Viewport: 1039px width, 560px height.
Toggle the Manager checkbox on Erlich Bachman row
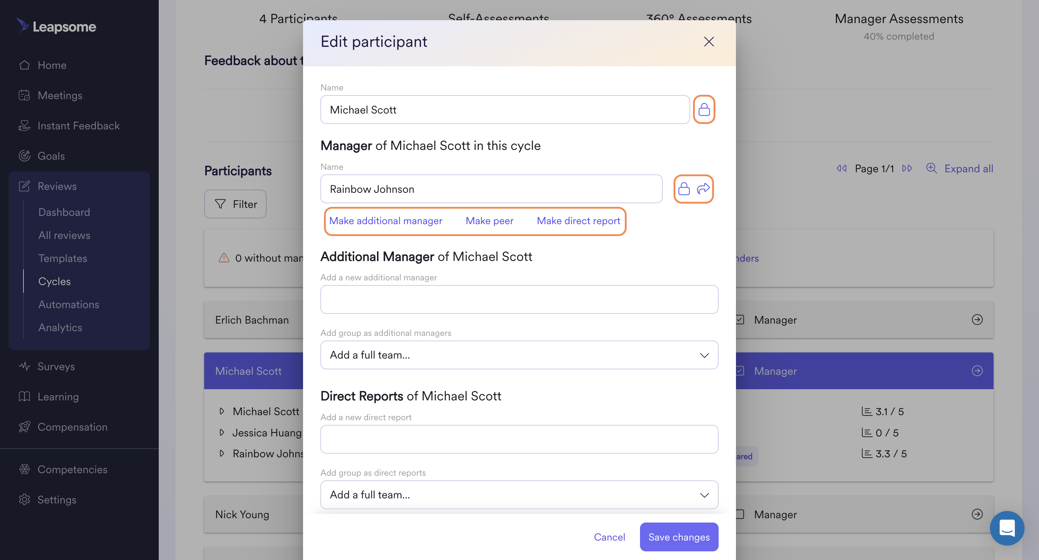[740, 320]
